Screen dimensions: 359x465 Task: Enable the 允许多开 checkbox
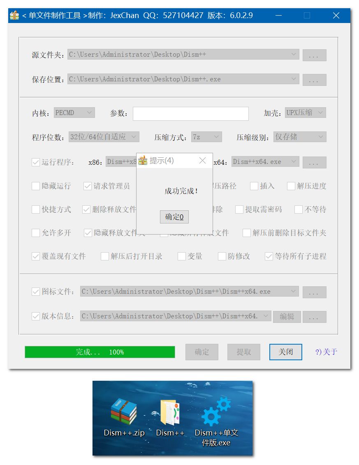[x=36, y=233]
